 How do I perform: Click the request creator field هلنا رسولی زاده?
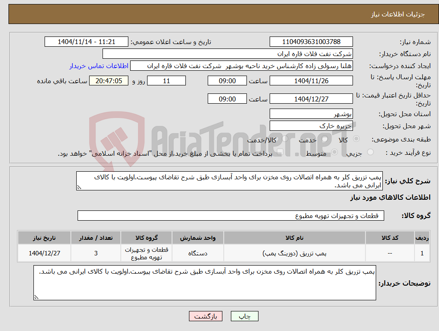[x=241, y=66]
